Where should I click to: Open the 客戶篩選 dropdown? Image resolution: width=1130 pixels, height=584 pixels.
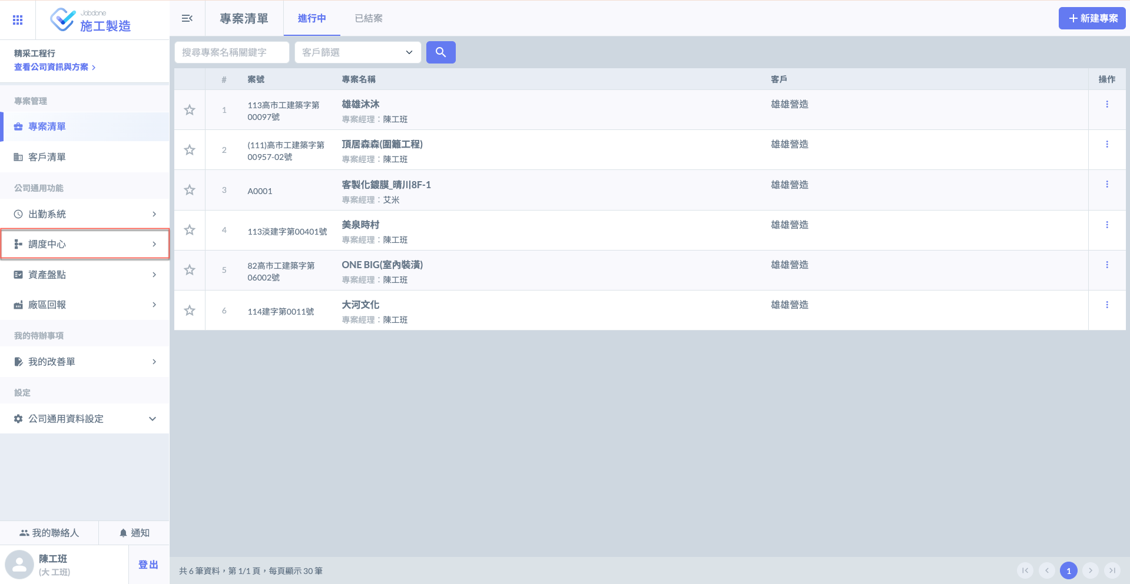(x=357, y=52)
